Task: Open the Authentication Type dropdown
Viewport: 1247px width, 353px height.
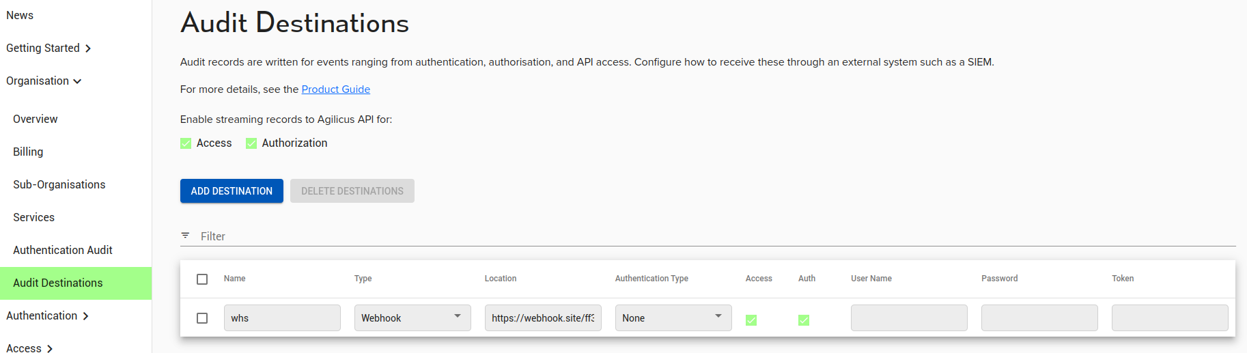Action: coord(673,318)
